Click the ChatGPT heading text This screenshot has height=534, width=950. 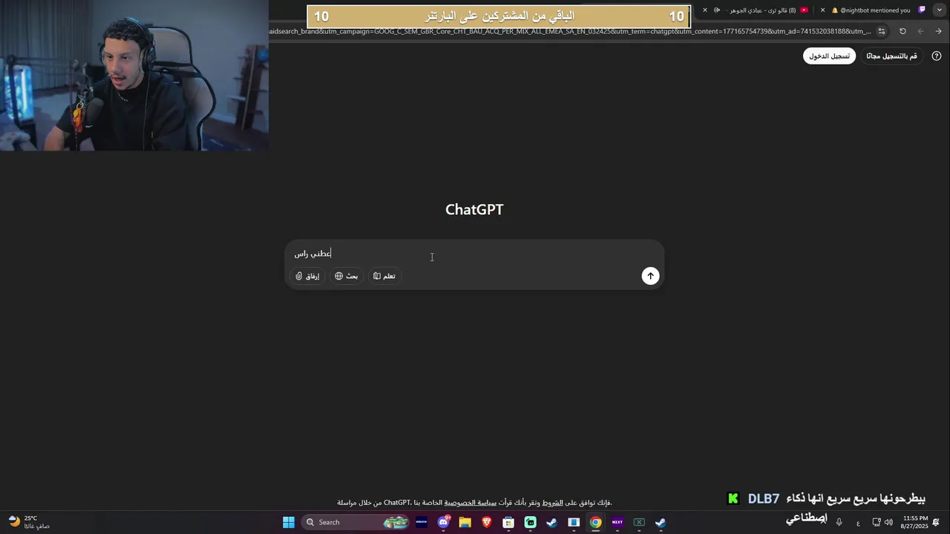tap(474, 210)
